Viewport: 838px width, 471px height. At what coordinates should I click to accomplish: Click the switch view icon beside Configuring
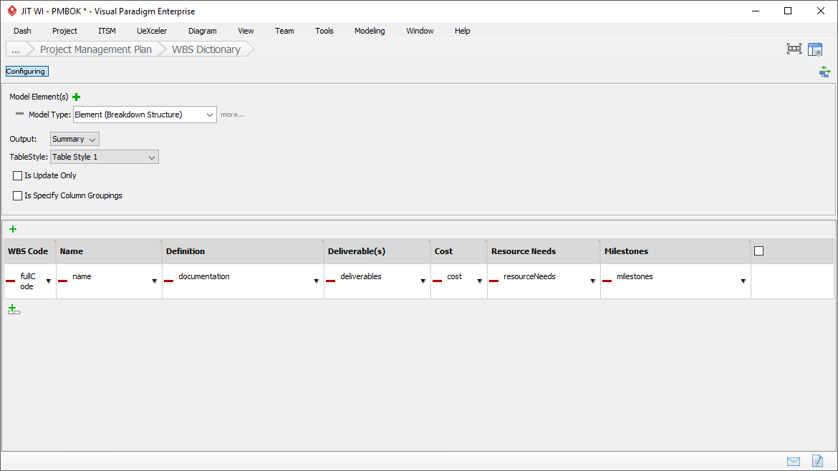point(824,72)
